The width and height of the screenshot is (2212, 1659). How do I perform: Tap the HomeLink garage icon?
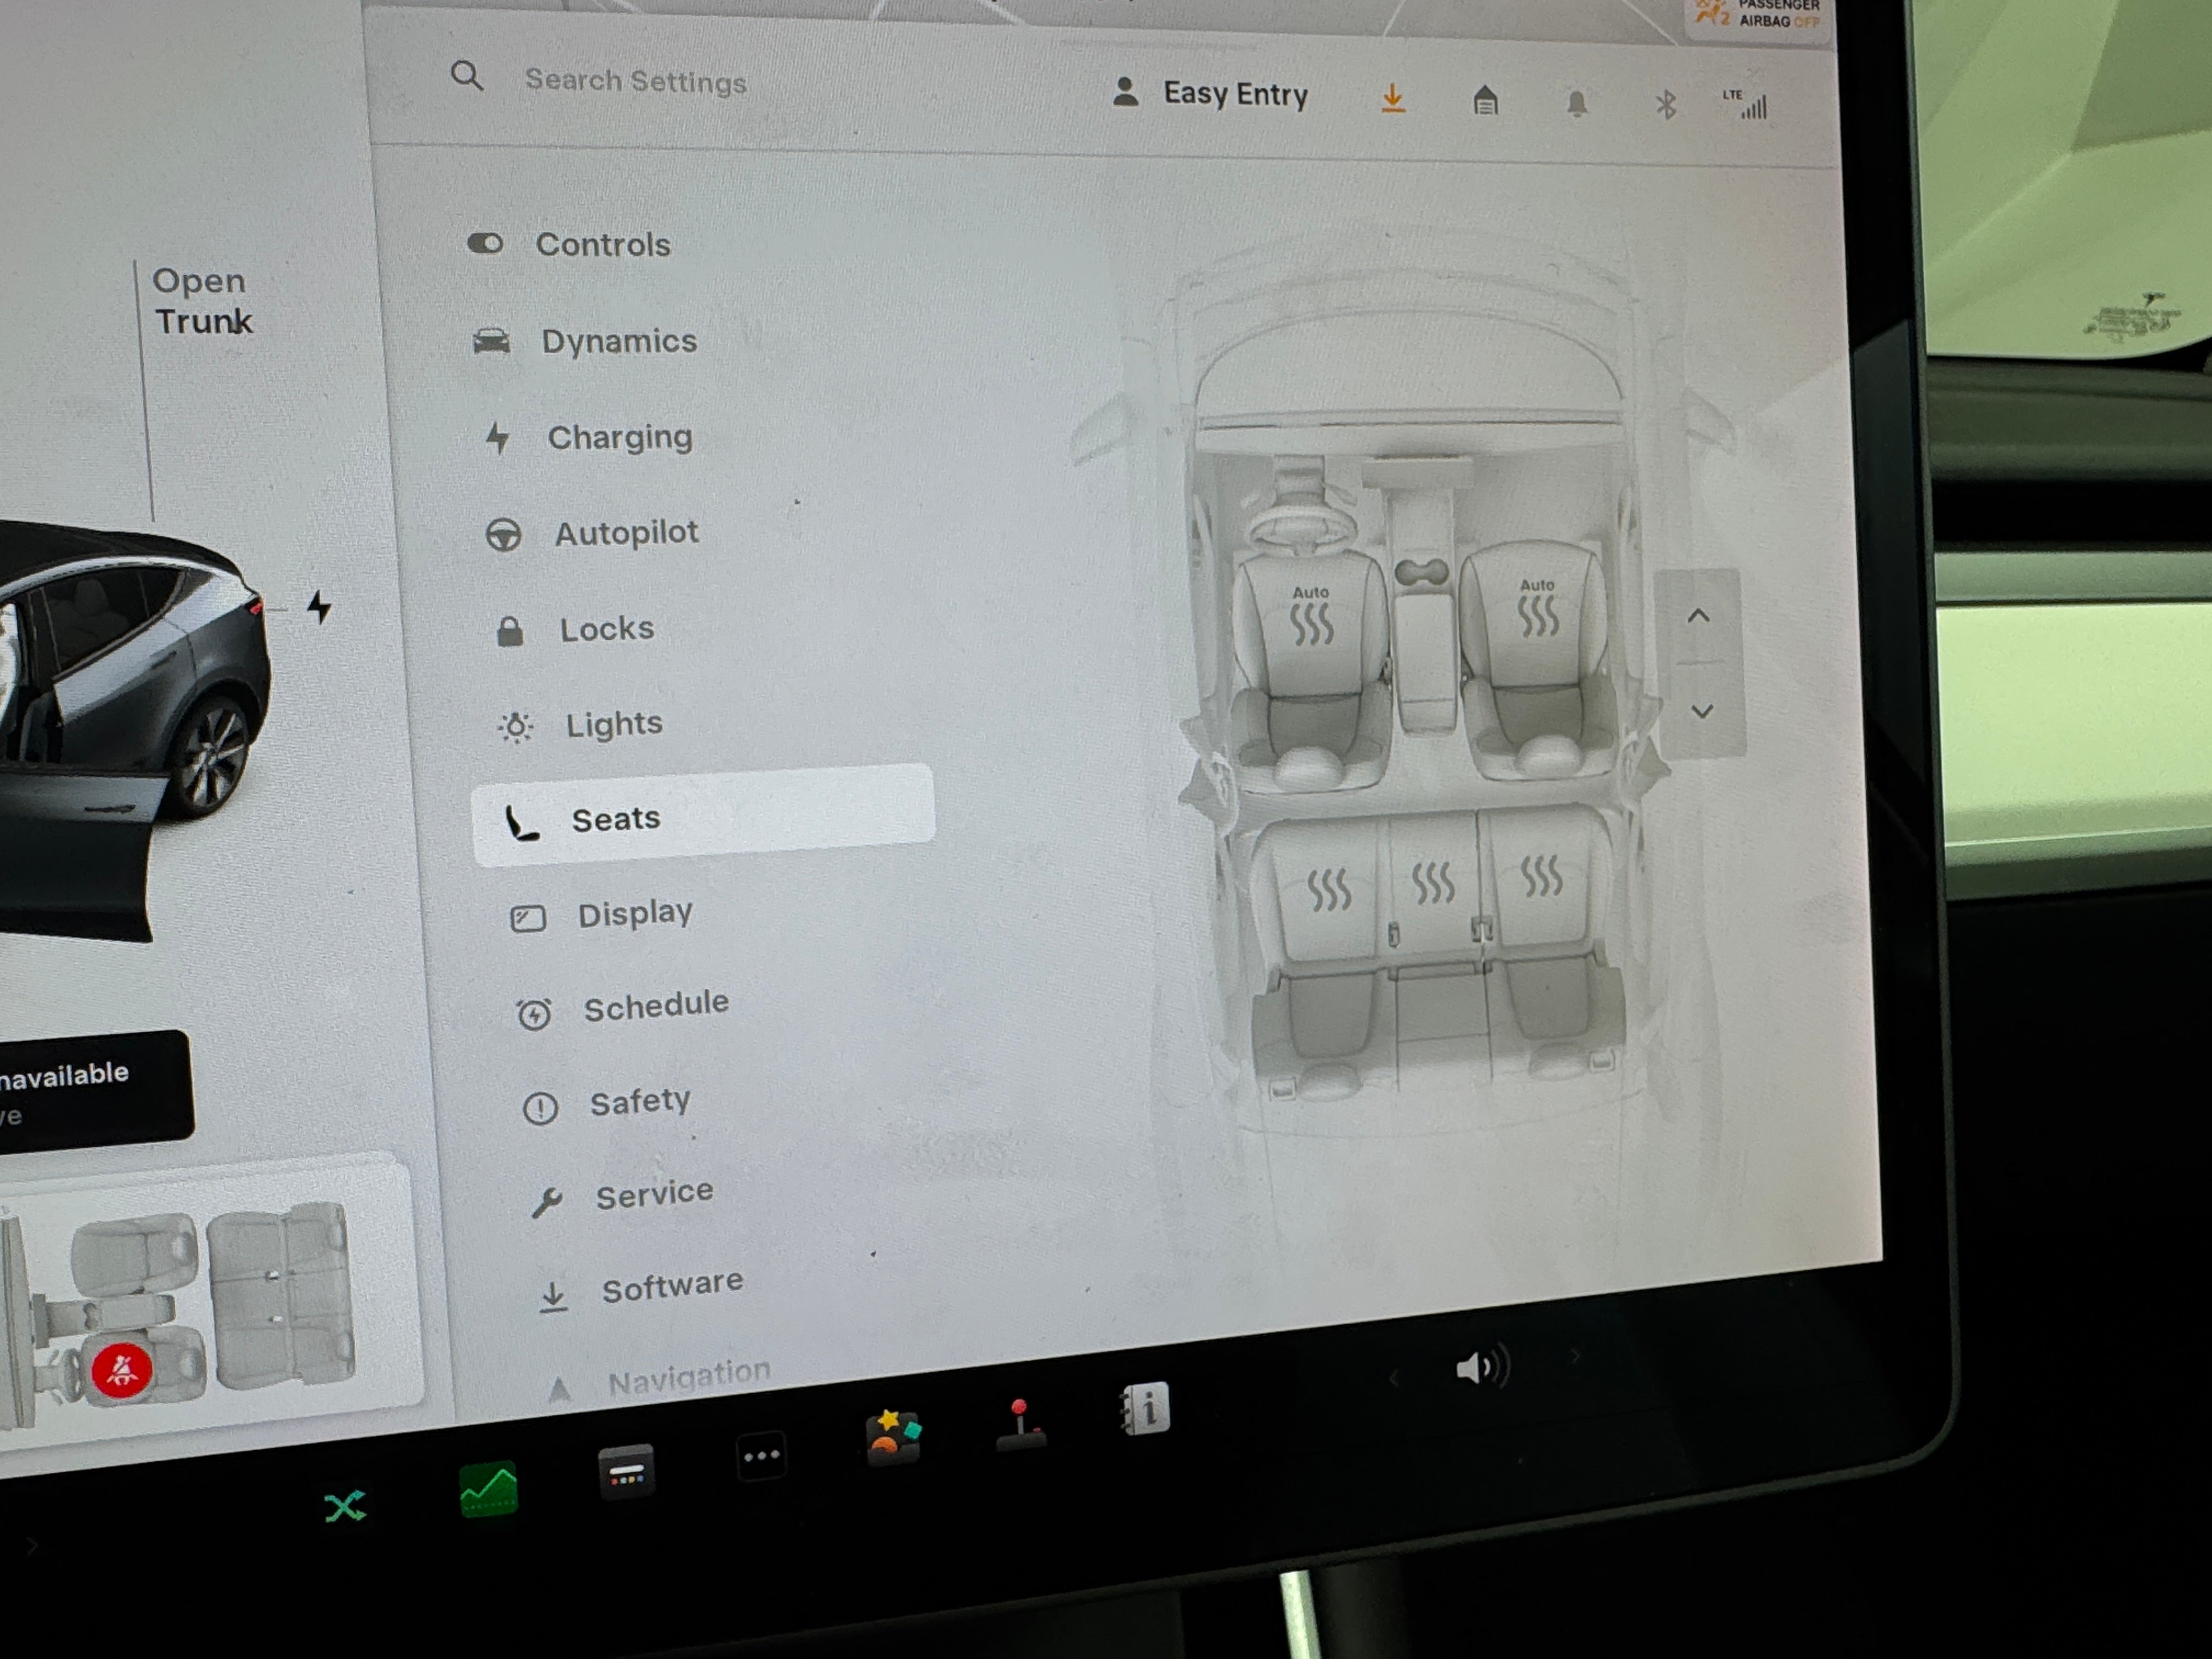(x=1485, y=101)
